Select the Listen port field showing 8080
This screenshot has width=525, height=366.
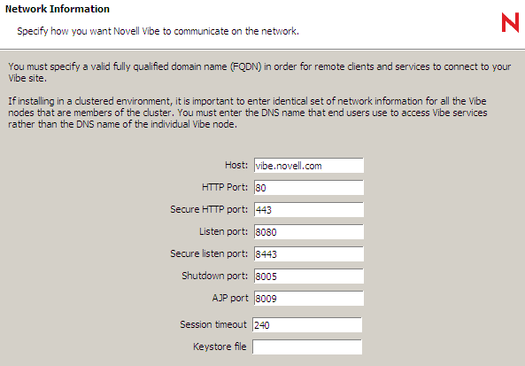click(309, 231)
